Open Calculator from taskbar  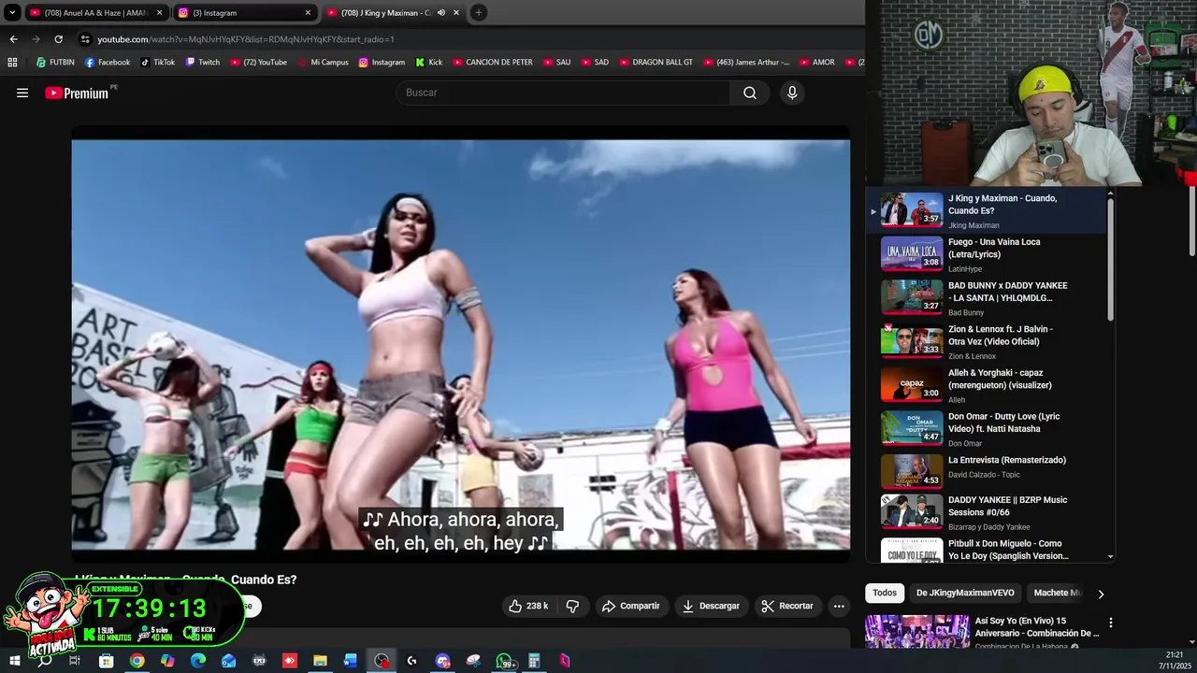pyautogui.click(x=534, y=661)
